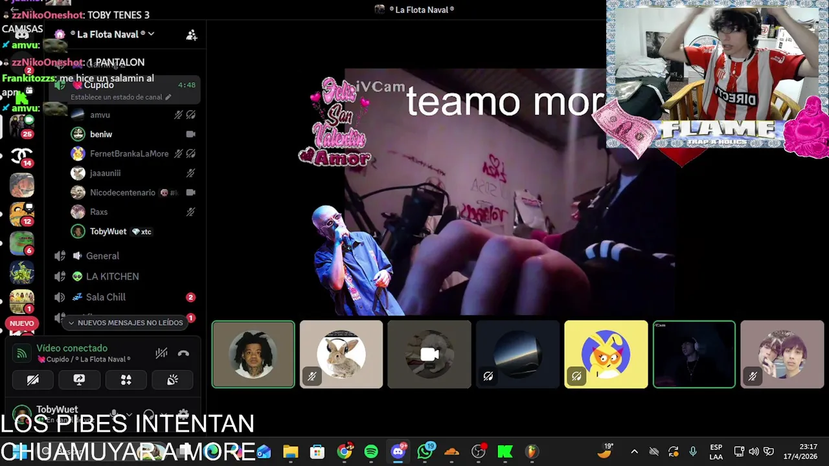The width and height of the screenshot is (829, 466).
Task: Select the dark webcam participant tile
Action: click(x=694, y=355)
